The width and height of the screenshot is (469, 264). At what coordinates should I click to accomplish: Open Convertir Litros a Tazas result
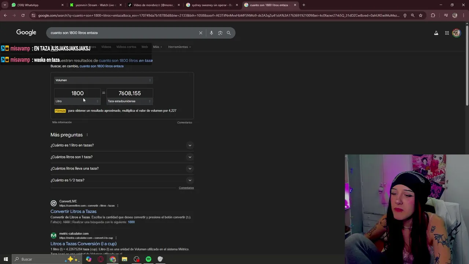point(73,212)
